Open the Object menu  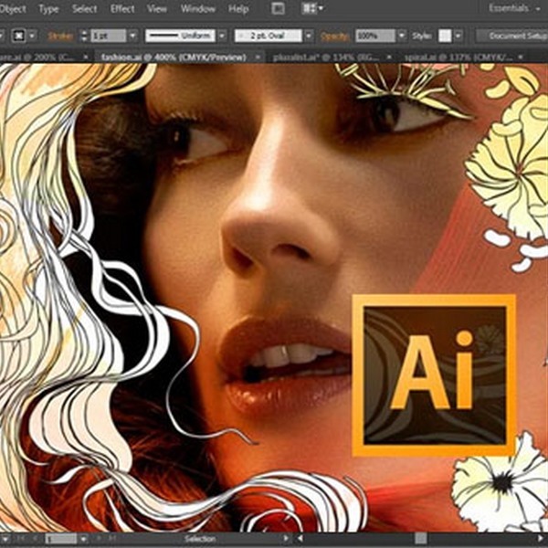[x=11, y=9]
